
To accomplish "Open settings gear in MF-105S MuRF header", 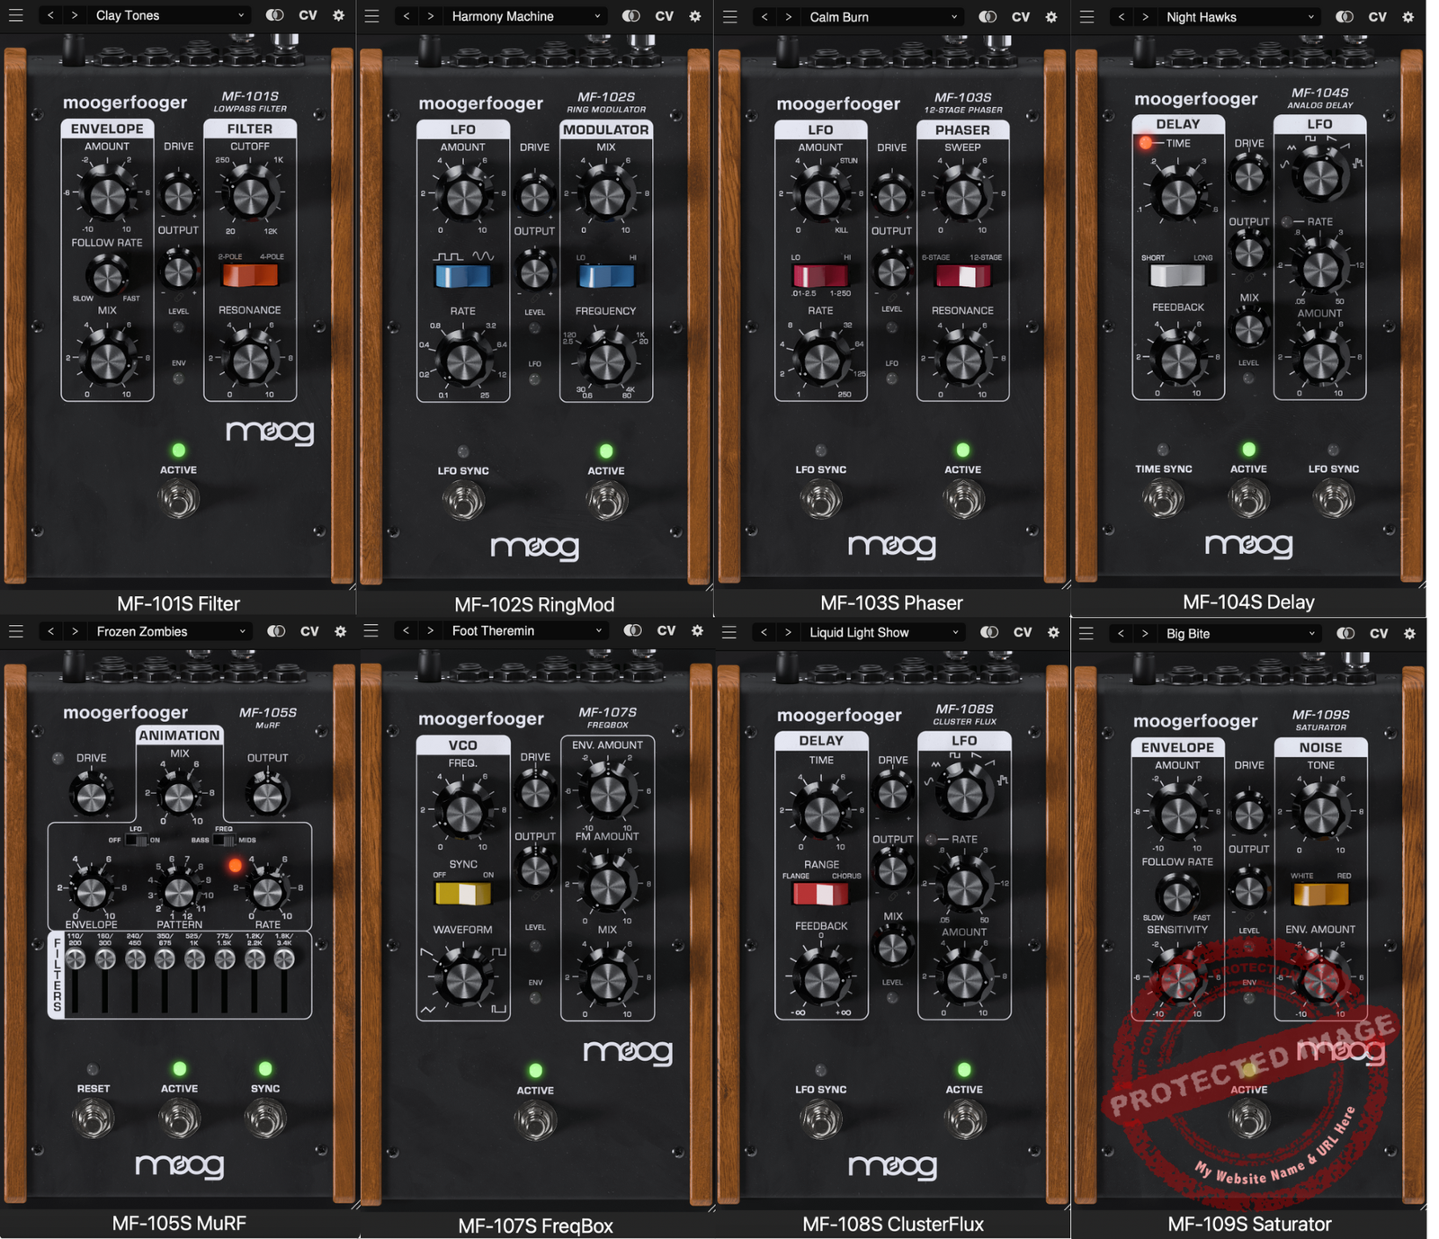I will (340, 631).
